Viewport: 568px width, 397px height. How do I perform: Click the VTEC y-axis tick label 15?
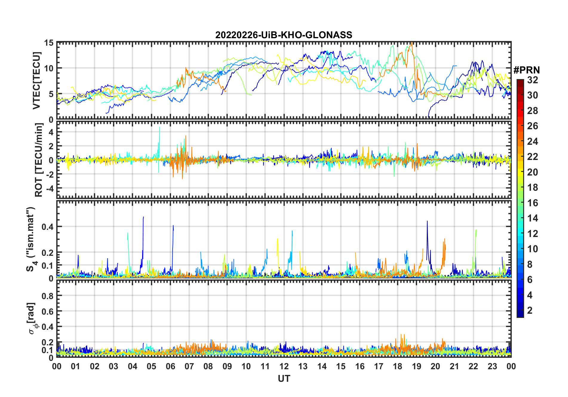[49, 43]
